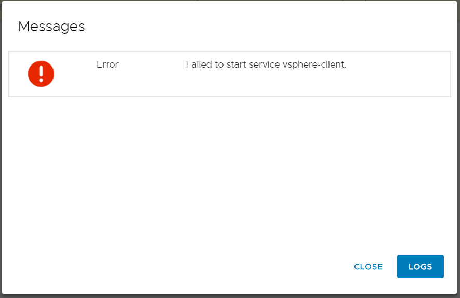This screenshot has width=460, height=298.
Task: Click the Messages dialog heading
Action: point(51,27)
